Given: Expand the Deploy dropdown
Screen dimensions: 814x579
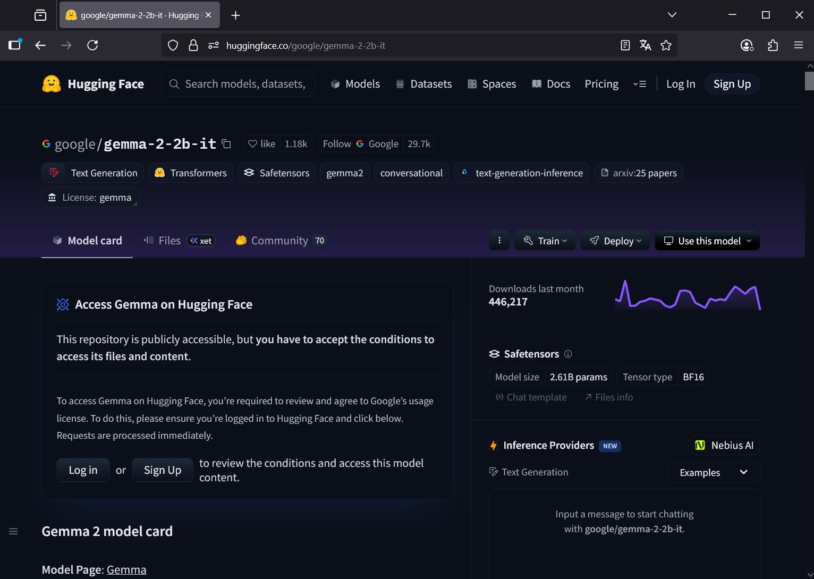Looking at the screenshot, I should 615,241.
